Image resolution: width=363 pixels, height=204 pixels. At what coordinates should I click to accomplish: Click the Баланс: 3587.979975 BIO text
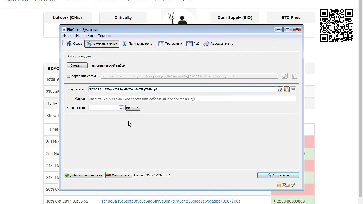[152, 175]
